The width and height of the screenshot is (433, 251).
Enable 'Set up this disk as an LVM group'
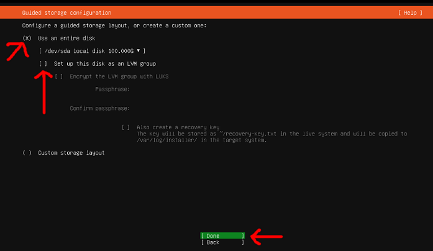click(x=43, y=63)
